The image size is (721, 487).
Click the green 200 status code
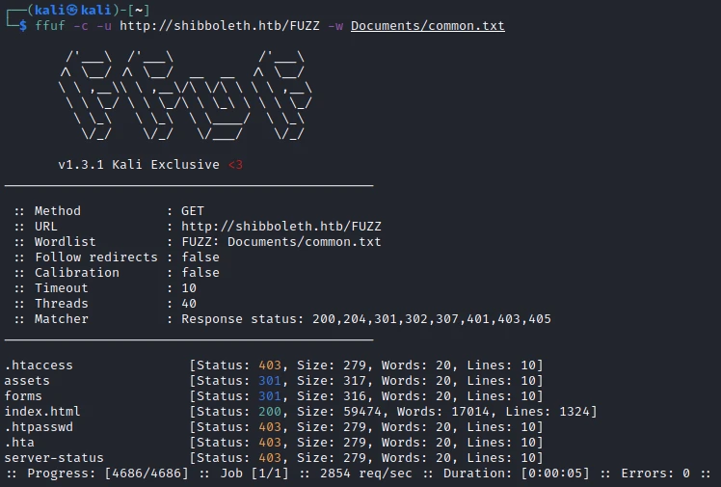tap(269, 412)
